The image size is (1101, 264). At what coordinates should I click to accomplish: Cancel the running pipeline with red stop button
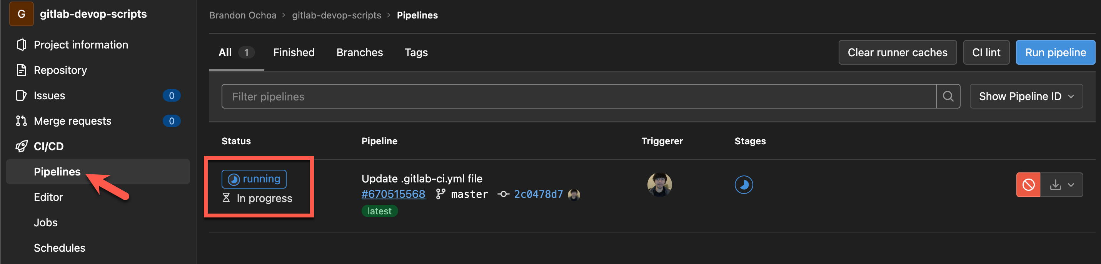pyautogui.click(x=1028, y=185)
